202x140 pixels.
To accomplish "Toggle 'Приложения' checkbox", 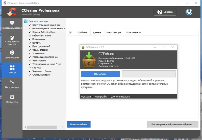I will click(x=30, y=39).
